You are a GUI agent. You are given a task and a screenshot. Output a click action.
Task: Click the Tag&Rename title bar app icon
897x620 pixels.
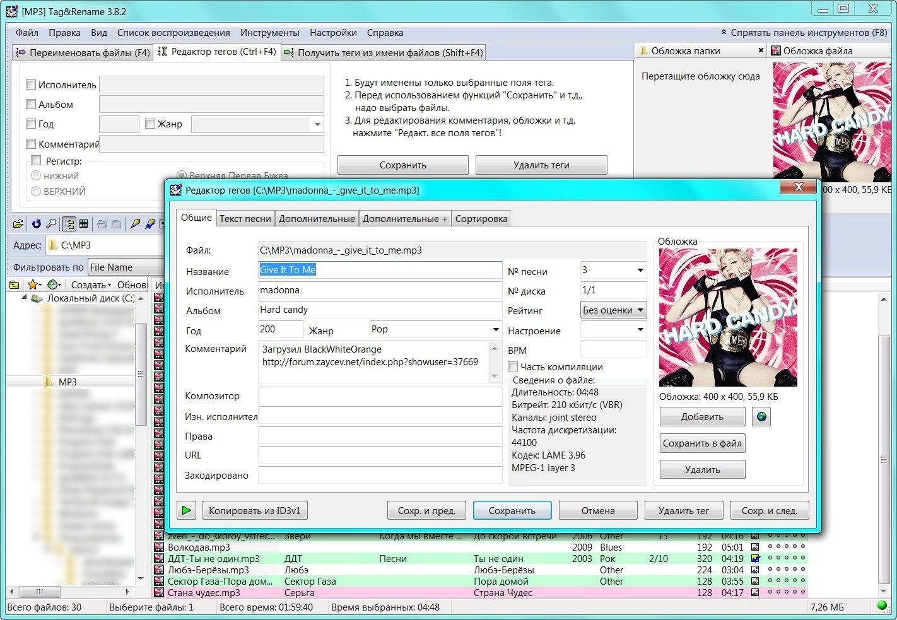(12, 11)
